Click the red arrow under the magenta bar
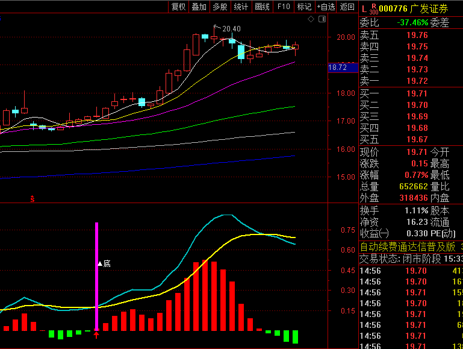Viewport: 463px width, 349px height. [96, 335]
